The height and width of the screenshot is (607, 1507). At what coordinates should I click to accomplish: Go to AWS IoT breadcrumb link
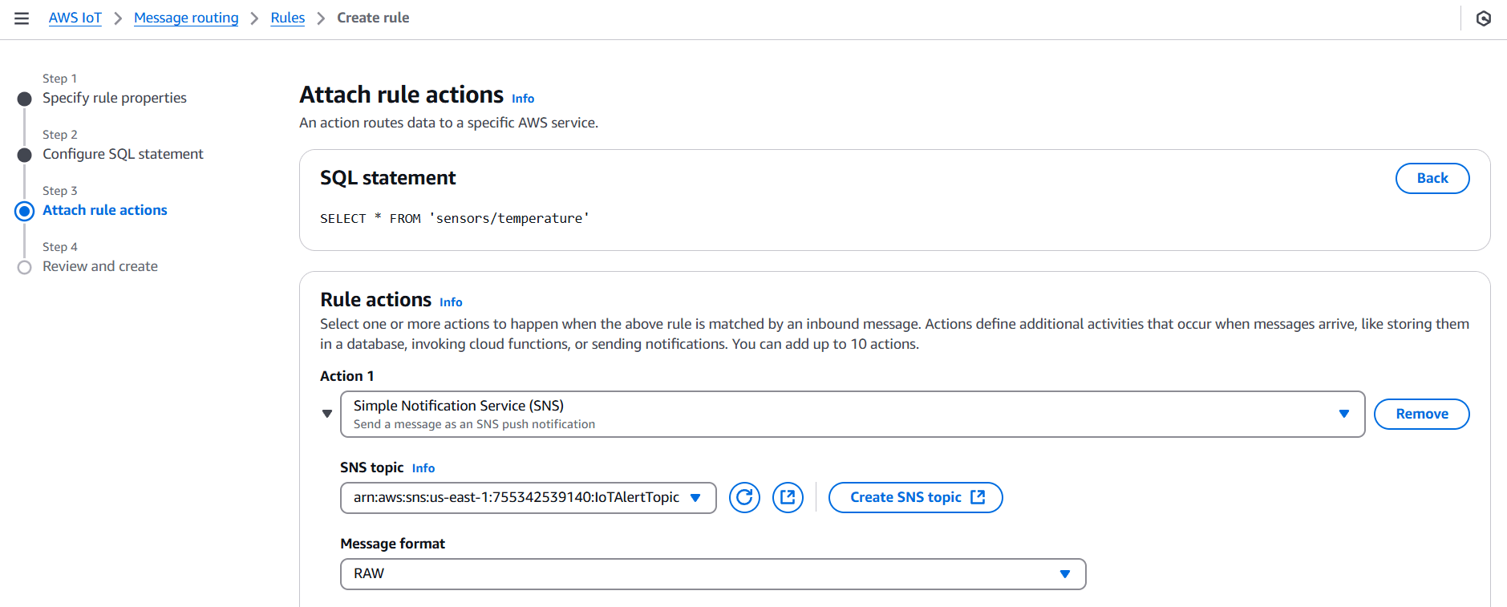click(75, 18)
